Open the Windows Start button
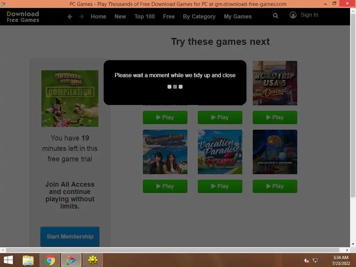The height and width of the screenshot is (267, 356). (8, 260)
